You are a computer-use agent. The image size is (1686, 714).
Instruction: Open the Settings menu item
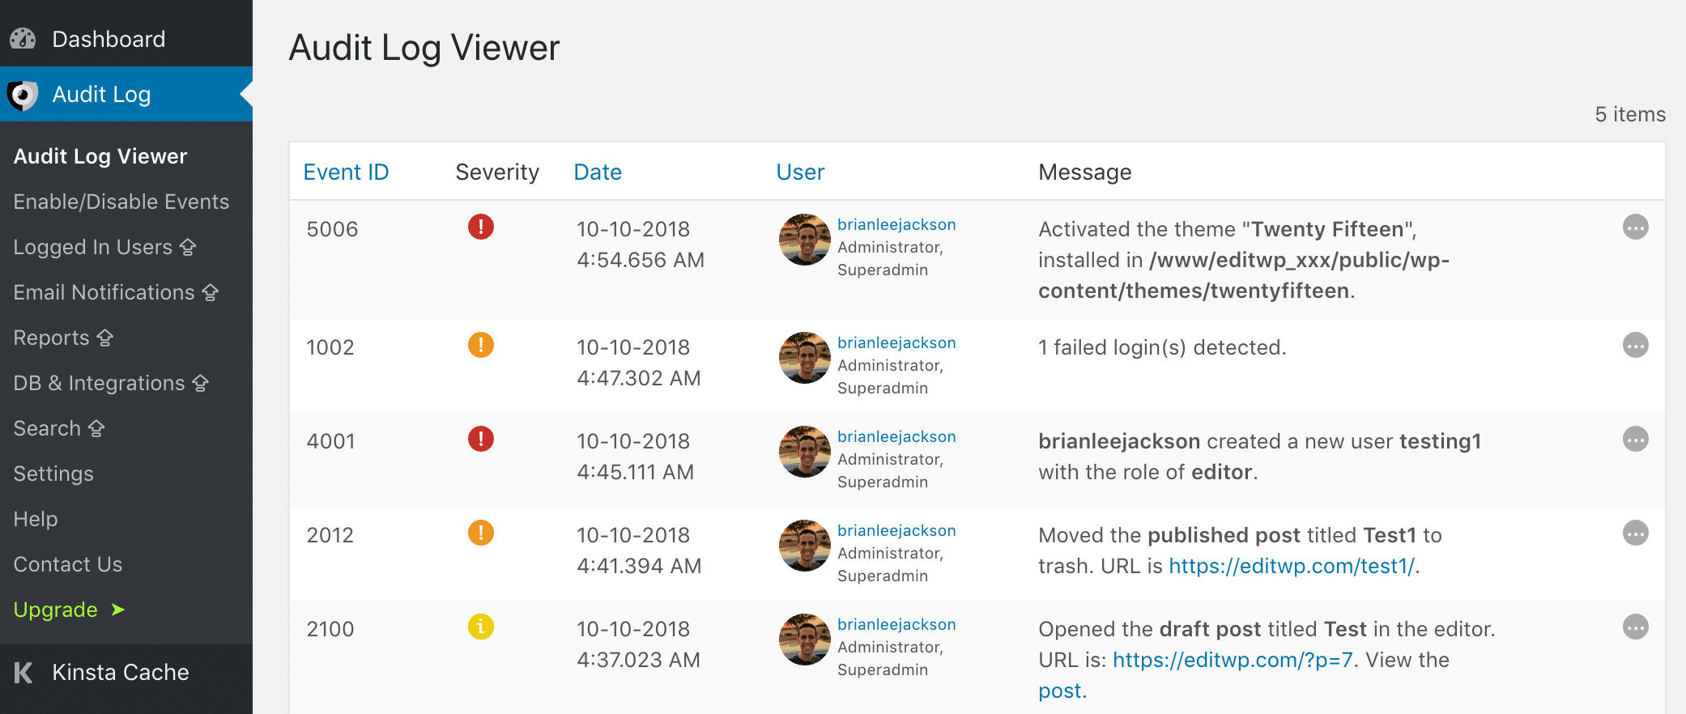coord(53,473)
